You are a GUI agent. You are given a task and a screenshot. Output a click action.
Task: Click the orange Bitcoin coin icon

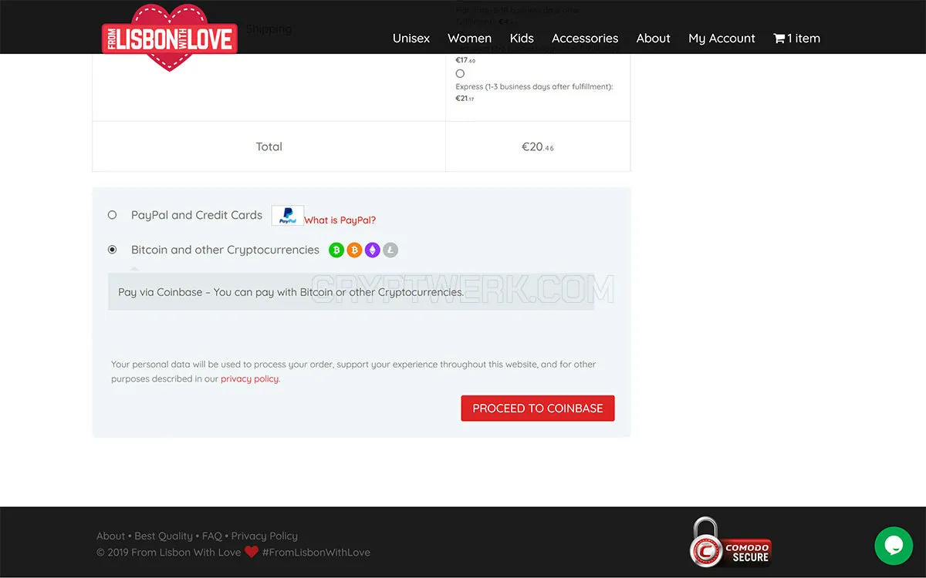pyautogui.click(x=354, y=250)
